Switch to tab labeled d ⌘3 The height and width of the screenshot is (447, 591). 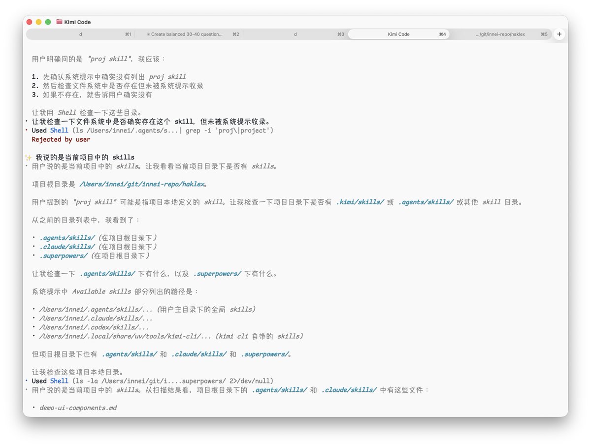click(x=295, y=34)
